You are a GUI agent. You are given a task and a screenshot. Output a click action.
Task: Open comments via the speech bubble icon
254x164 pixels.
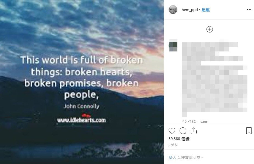(x=183, y=131)
